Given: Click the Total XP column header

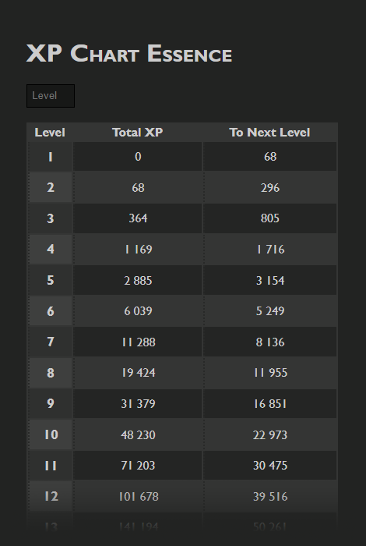Looking at the screenshot, I should 138,133.
